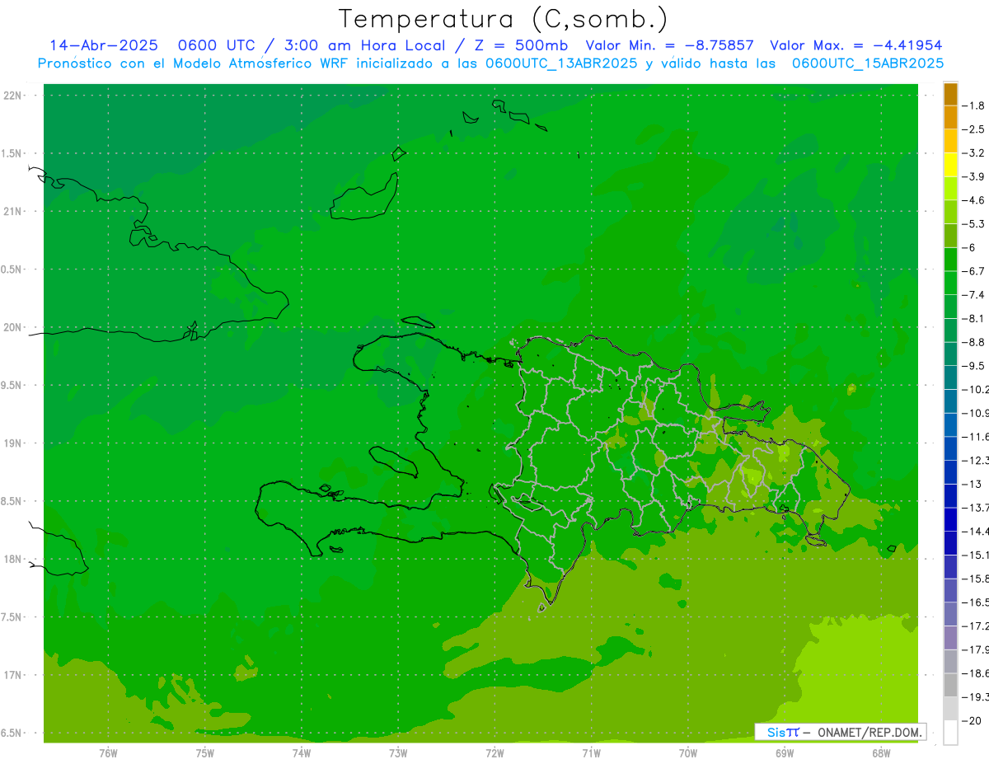Click the 68W longitude label
The width and height of the screenshot is (989, 764).
(881, 753)
